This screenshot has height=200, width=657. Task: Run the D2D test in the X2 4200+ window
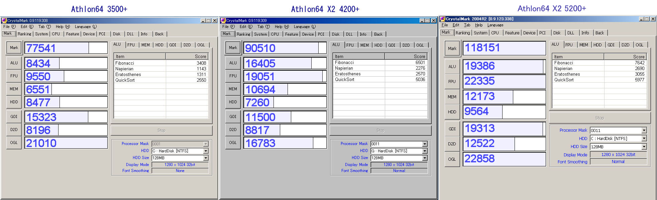(x=233, y=130)
